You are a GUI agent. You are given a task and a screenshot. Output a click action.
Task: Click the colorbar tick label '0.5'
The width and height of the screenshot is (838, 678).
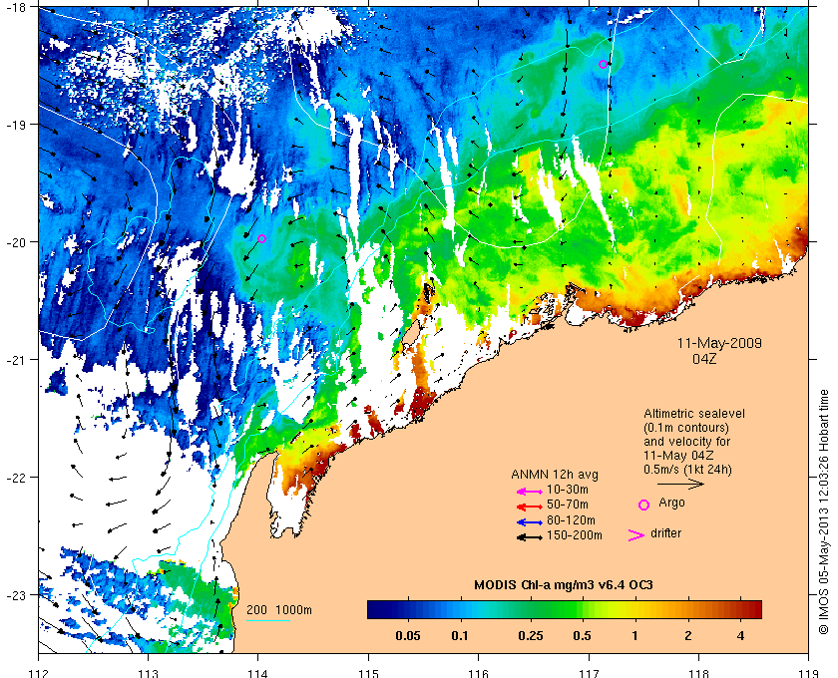[x=583, y=636]
